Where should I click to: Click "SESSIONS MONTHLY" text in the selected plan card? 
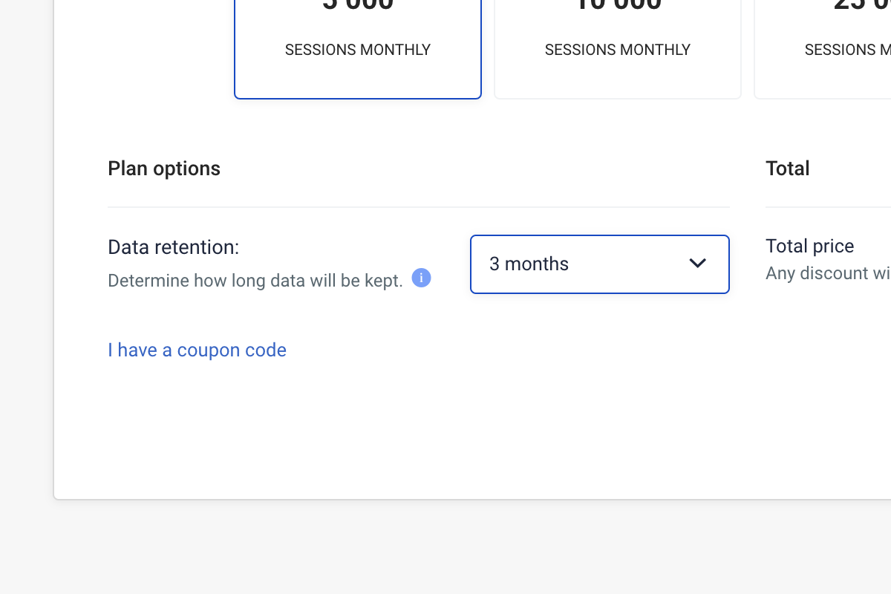[358, 50]
